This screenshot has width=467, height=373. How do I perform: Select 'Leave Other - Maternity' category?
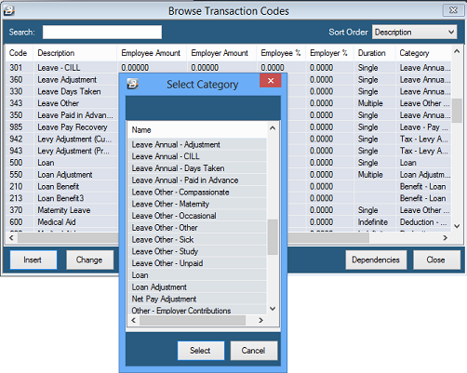197,204
